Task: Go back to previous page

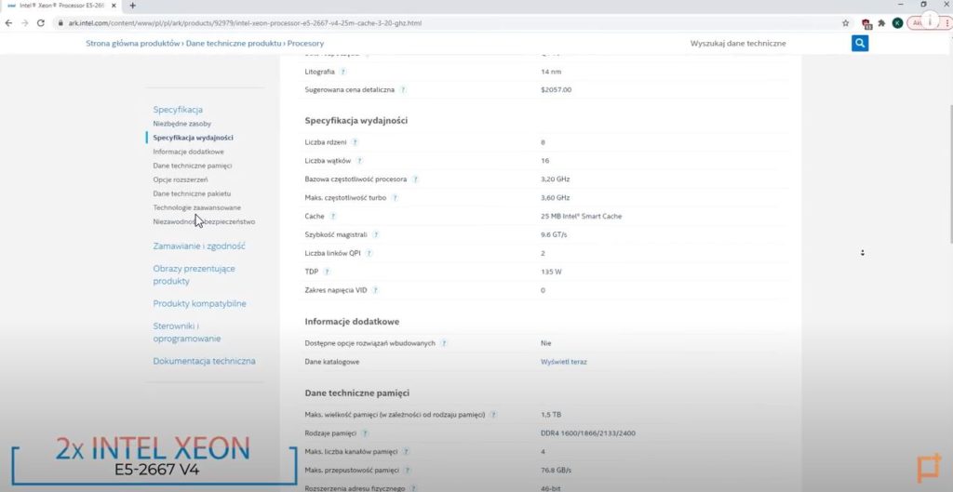Action: coord(8,23)
